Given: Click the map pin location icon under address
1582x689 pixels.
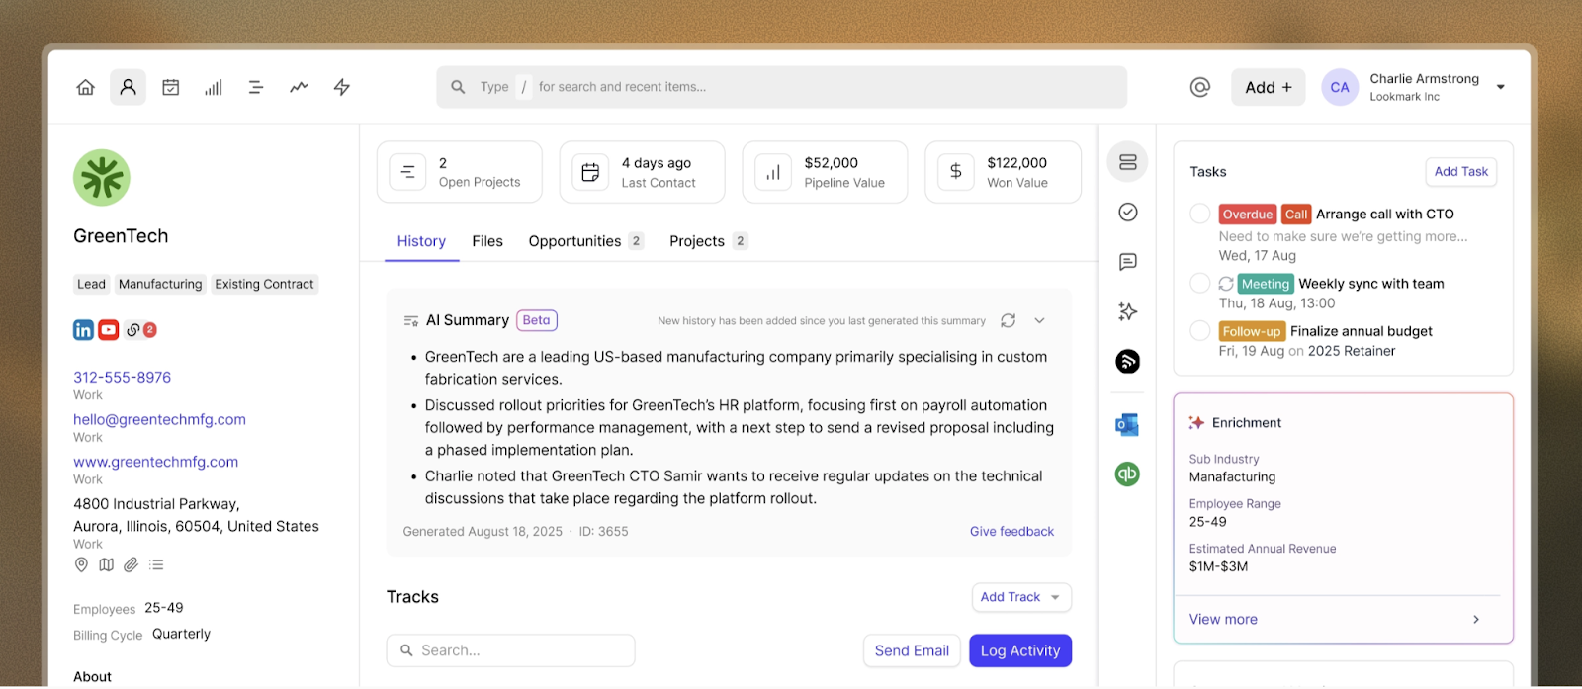Looking at the screenshot, I should pos(82,564).
